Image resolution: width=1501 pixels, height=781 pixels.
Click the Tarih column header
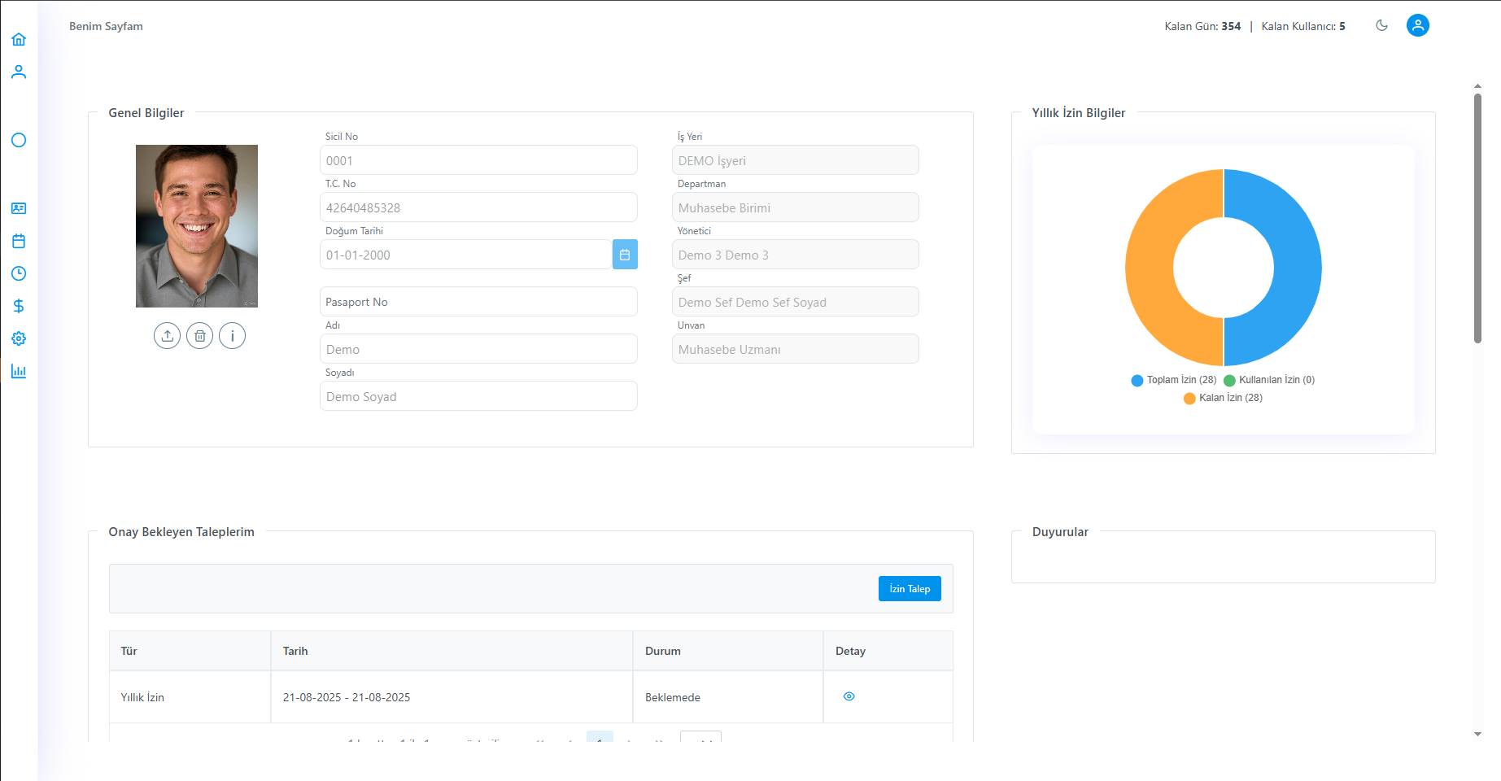coord(295,651)
